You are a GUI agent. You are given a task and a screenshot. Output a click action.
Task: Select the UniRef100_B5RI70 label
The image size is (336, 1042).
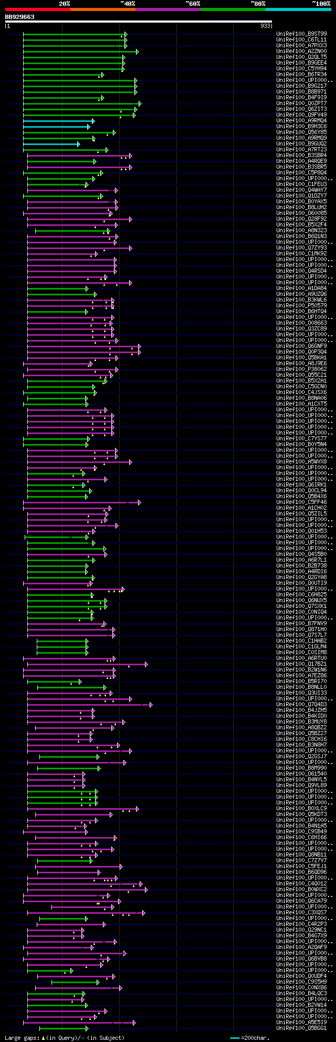(x=301, y=682)
